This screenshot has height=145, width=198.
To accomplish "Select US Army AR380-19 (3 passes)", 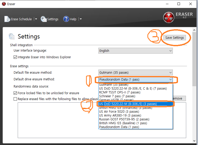I will [136, 115].
